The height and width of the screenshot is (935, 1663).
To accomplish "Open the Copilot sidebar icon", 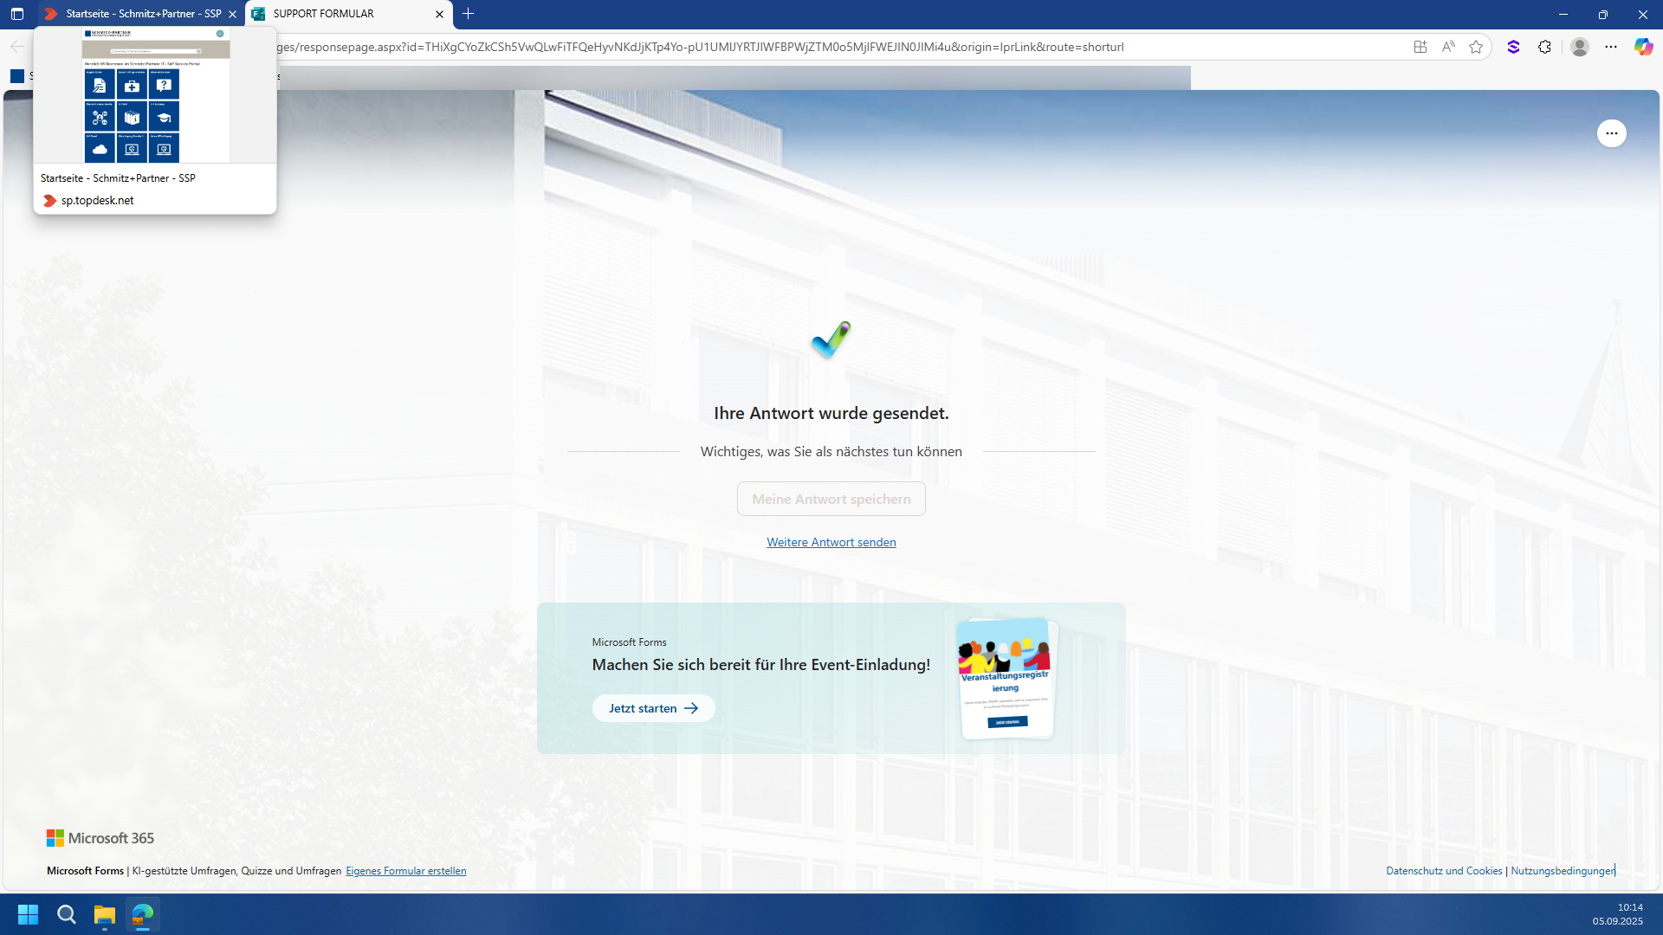I will [1643, 47].
